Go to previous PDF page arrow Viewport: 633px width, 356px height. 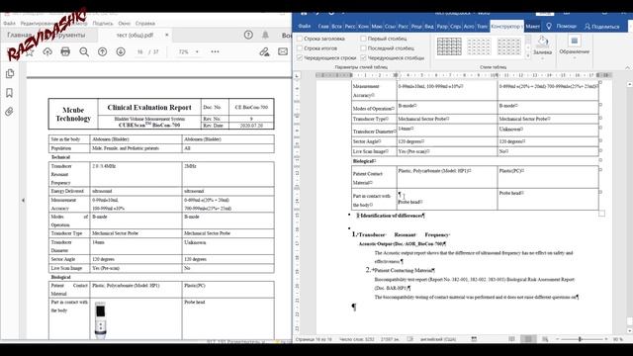(103, 51)
